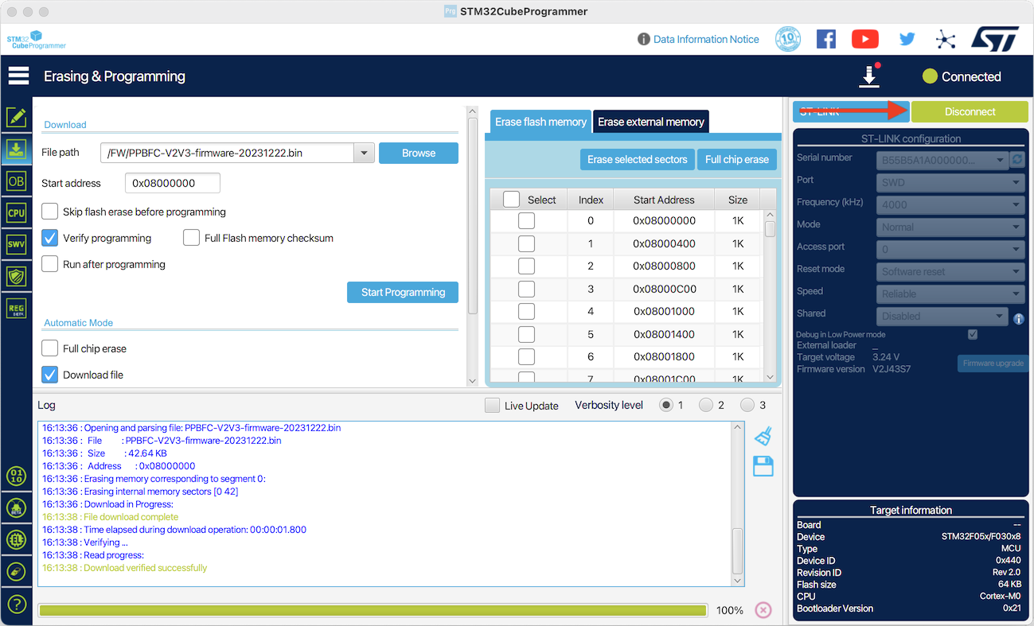
Task: Open the Serial number dropdown
Action: tap(942, 160)
